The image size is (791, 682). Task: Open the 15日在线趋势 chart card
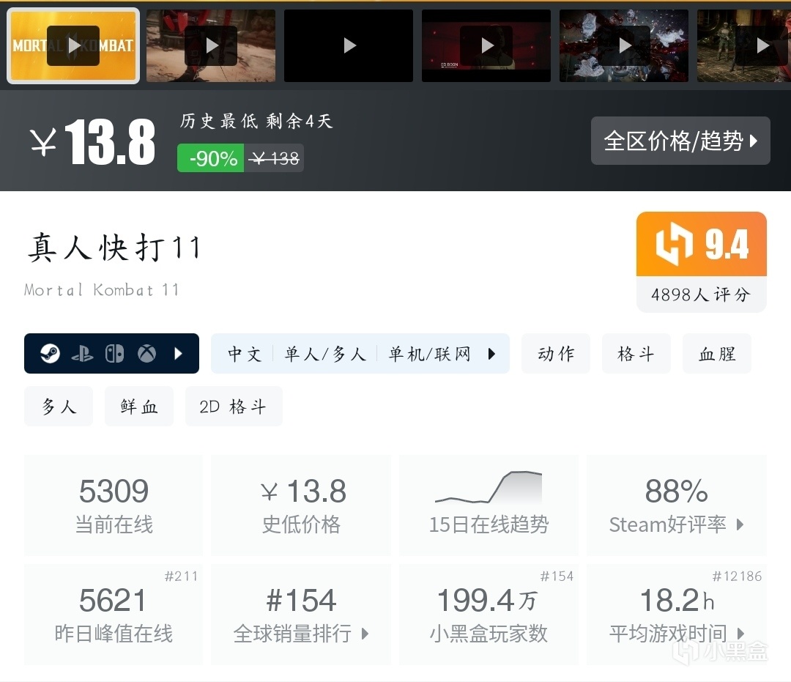[x=489, y=505]
